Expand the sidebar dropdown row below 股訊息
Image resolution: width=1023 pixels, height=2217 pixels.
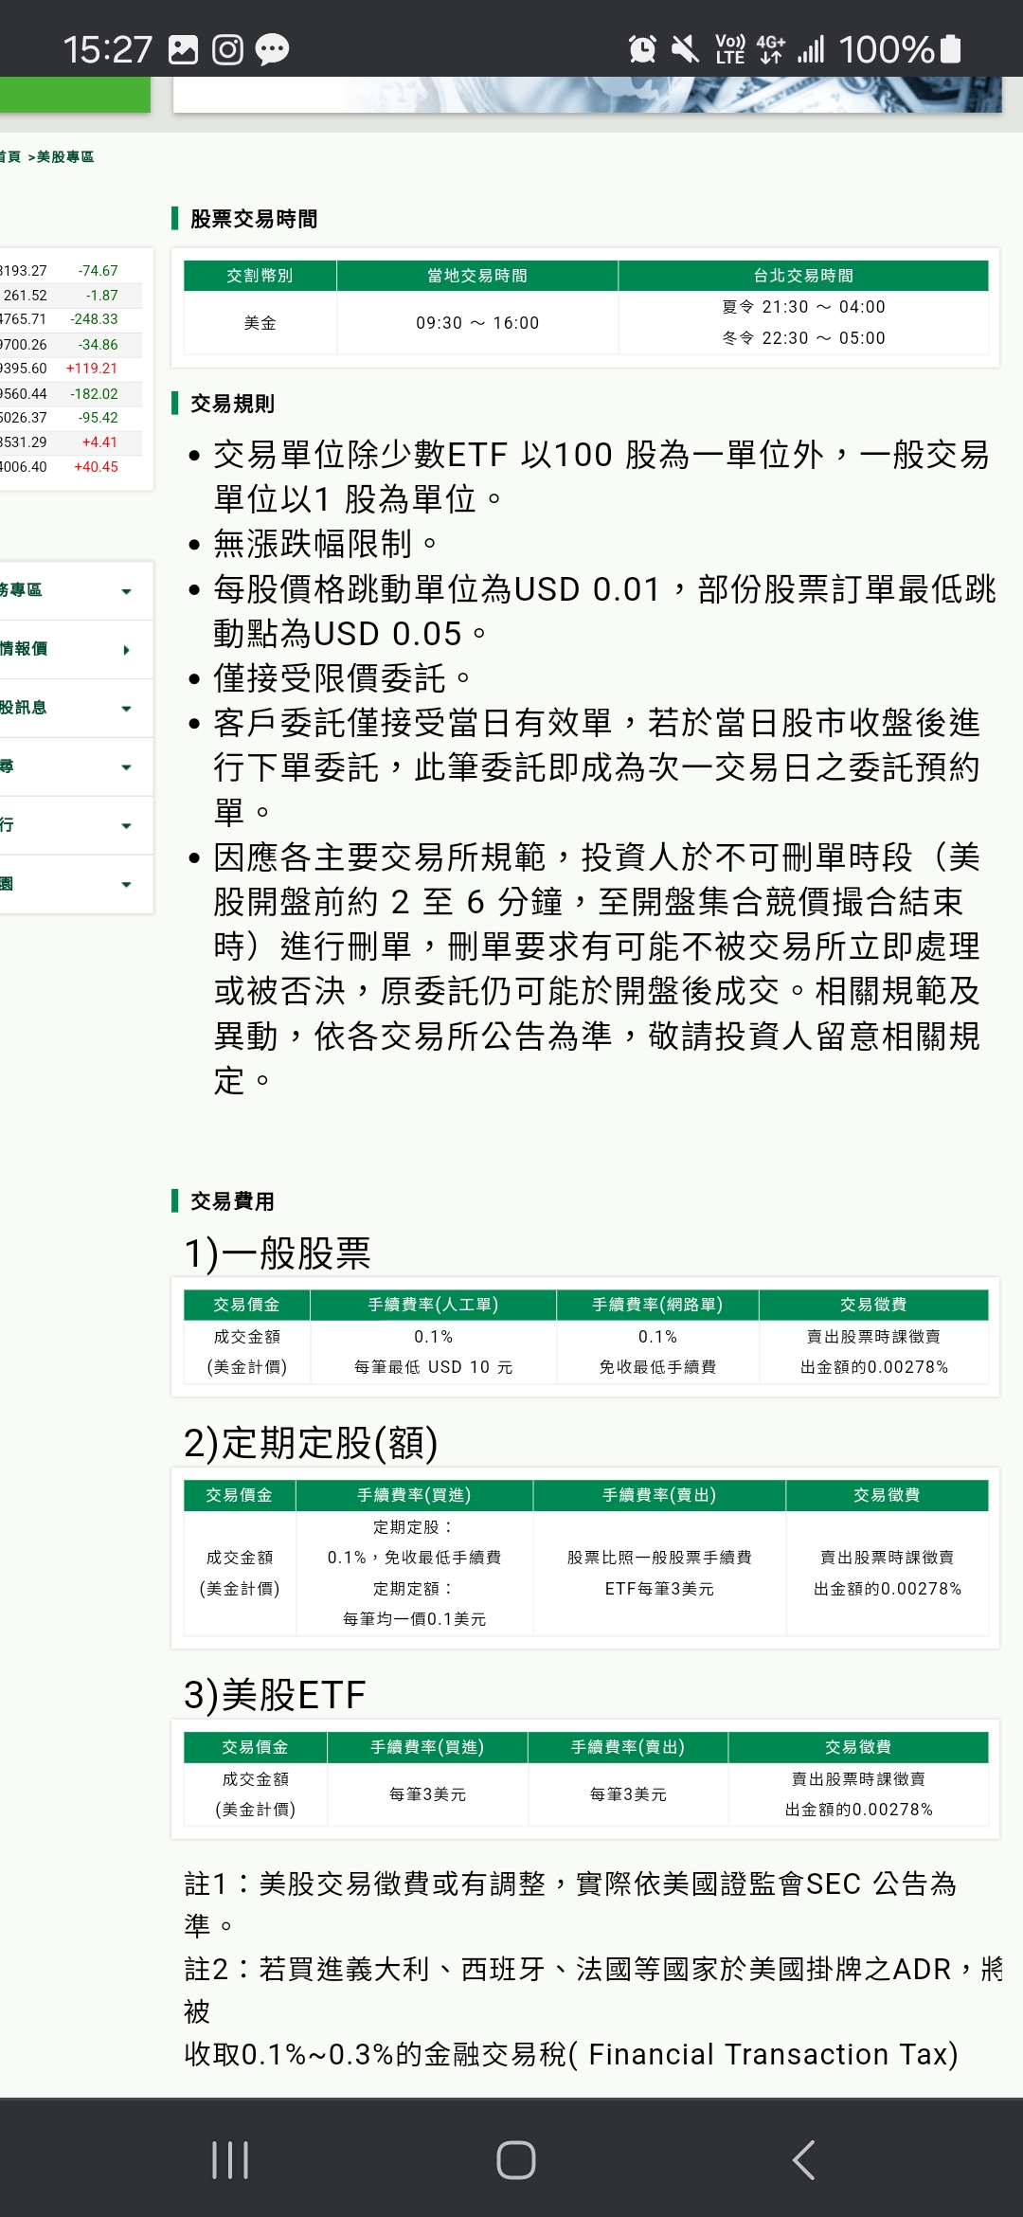(x=76, y=766)
